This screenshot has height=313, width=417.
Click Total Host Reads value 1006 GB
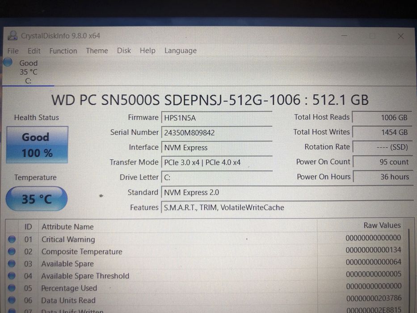[382, 117]
